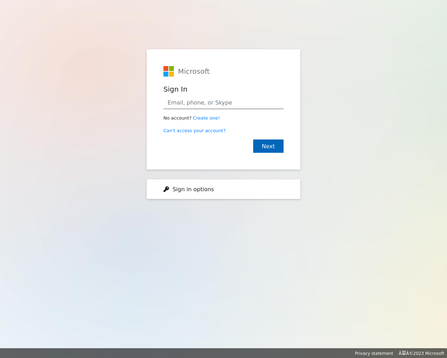Screen dimensions: 447x358
Task: Open the Privacy statement footer link
Action: [374, 353]
